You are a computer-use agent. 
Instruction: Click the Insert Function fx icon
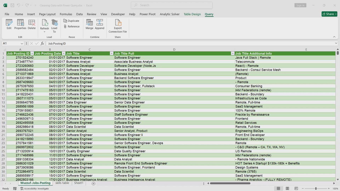[x=42, y=43]
